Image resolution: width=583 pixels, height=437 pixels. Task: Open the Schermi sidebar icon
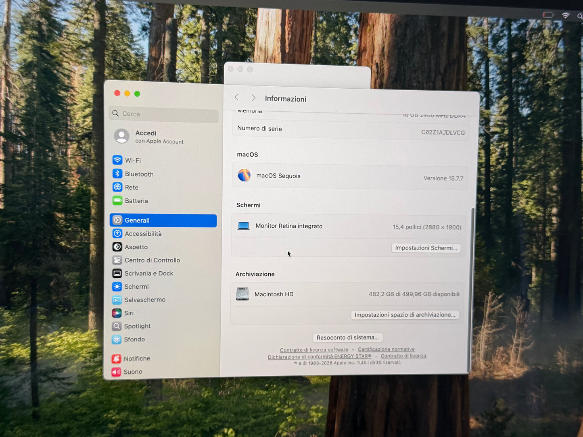(117, 287)
